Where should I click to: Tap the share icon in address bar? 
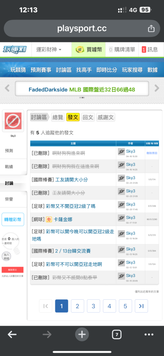pos(151,28)
